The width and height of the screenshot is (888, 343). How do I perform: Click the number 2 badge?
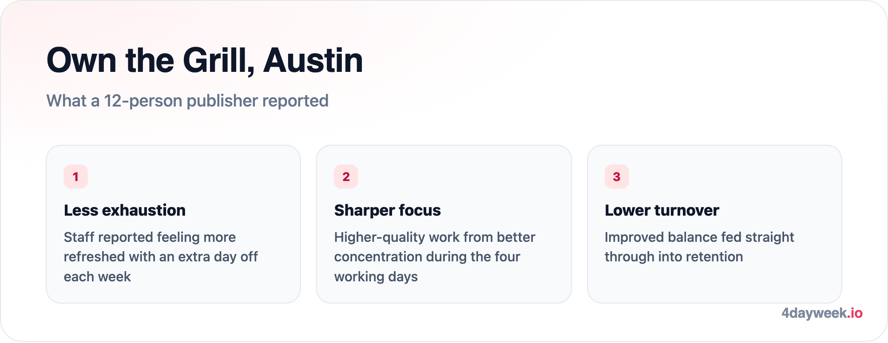(346, 177)
